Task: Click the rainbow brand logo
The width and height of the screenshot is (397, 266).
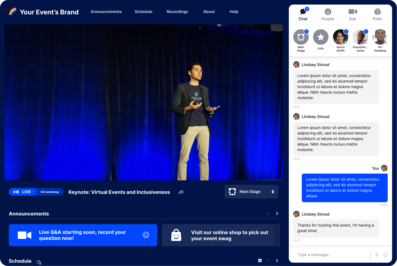Action: pos(13,12)
